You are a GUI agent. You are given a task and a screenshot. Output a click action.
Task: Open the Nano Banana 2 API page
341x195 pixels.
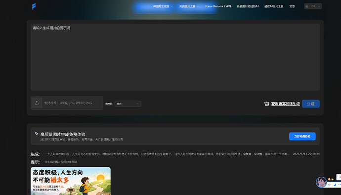click(218, 6)
